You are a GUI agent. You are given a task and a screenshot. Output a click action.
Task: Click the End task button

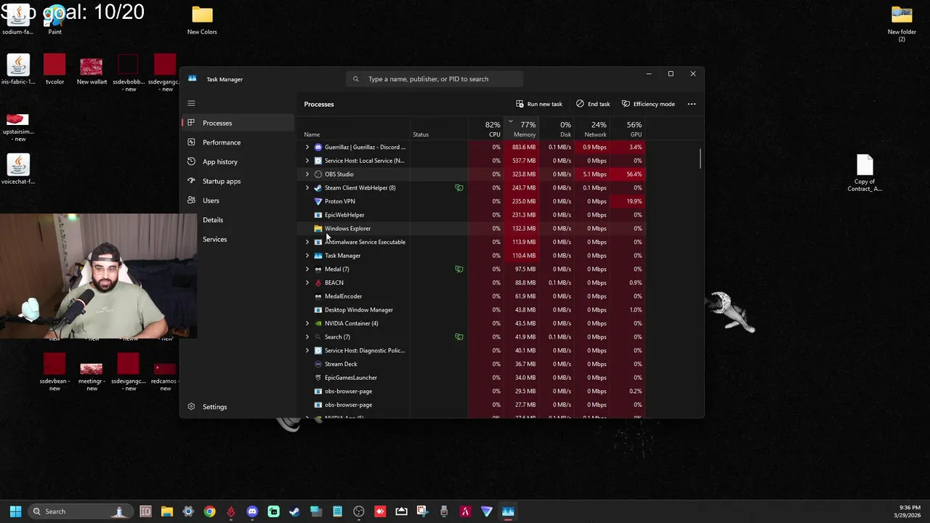tap(593, 104)
